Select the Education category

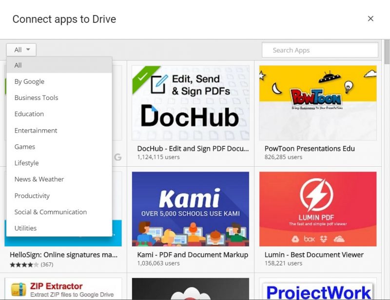tap(59, 114)
